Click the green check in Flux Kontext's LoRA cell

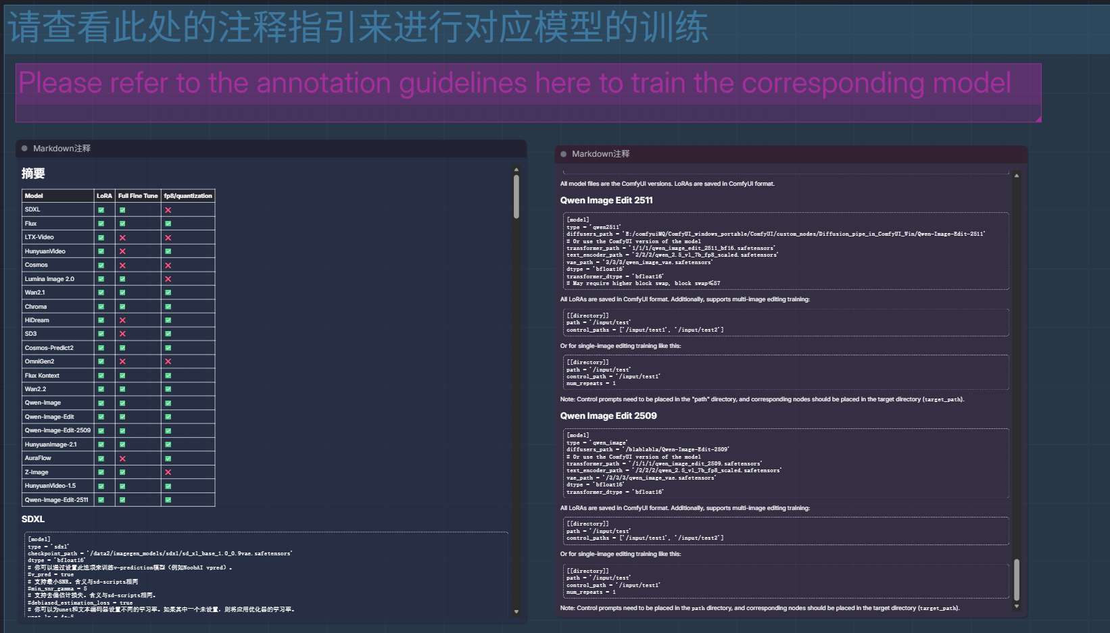point(101,376)
